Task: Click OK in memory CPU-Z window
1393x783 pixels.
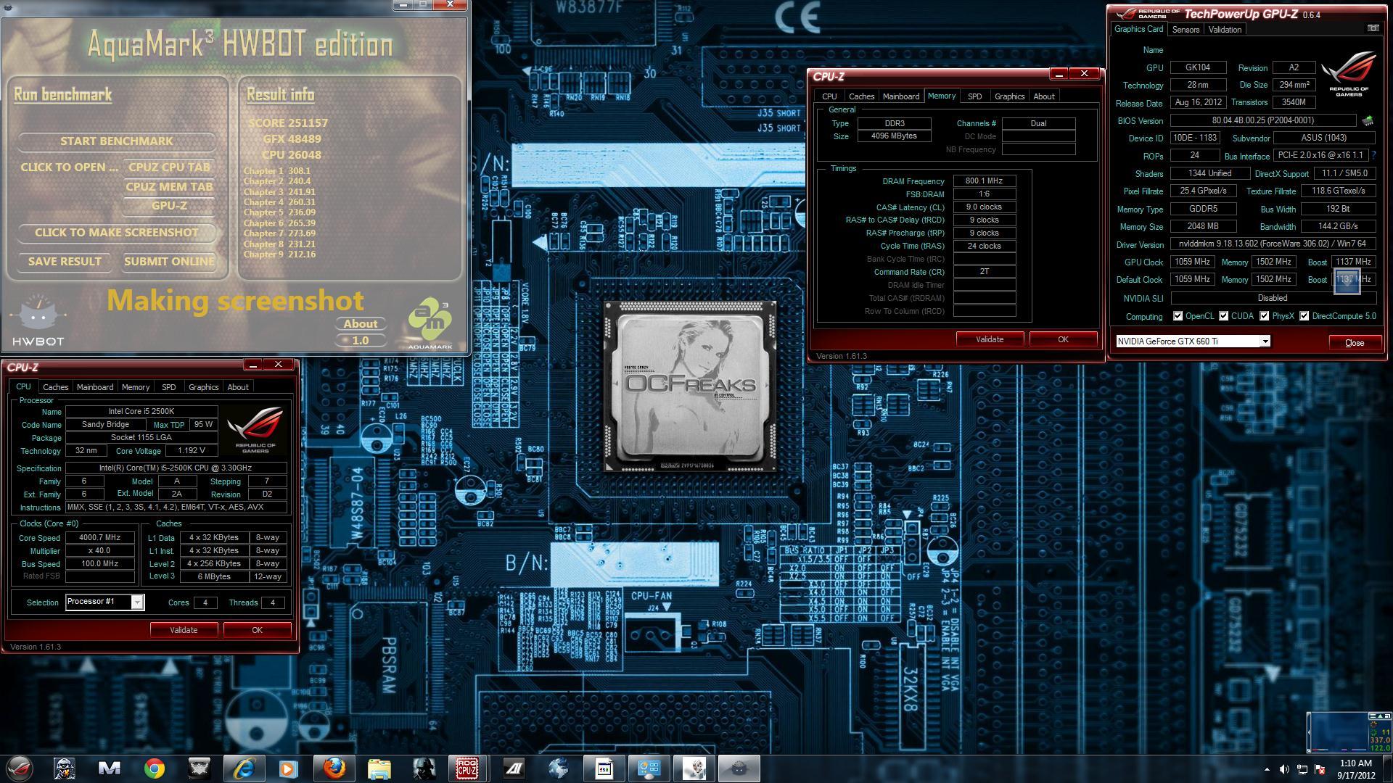Action: 1063,339
